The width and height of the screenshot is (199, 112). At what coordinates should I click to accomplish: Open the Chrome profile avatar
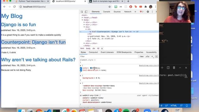pyautogui.click(x=150, y=7)
